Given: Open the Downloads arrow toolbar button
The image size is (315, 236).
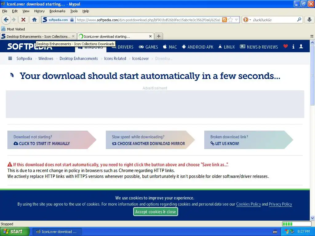Looking at the screenshot, I should pos(309,20).
